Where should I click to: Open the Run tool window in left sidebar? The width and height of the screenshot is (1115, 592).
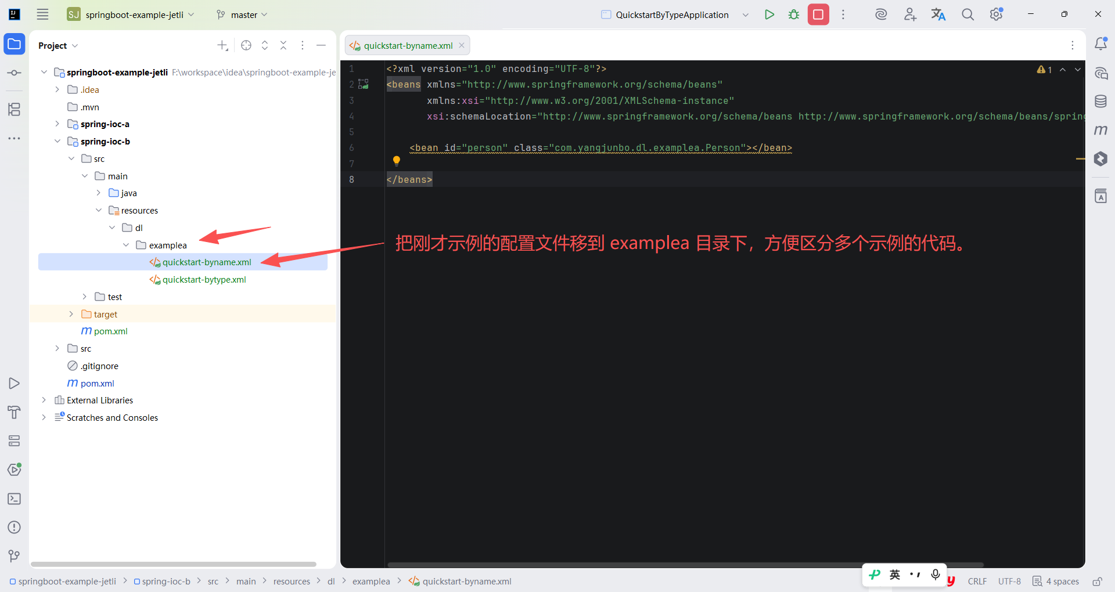point(15,383)
